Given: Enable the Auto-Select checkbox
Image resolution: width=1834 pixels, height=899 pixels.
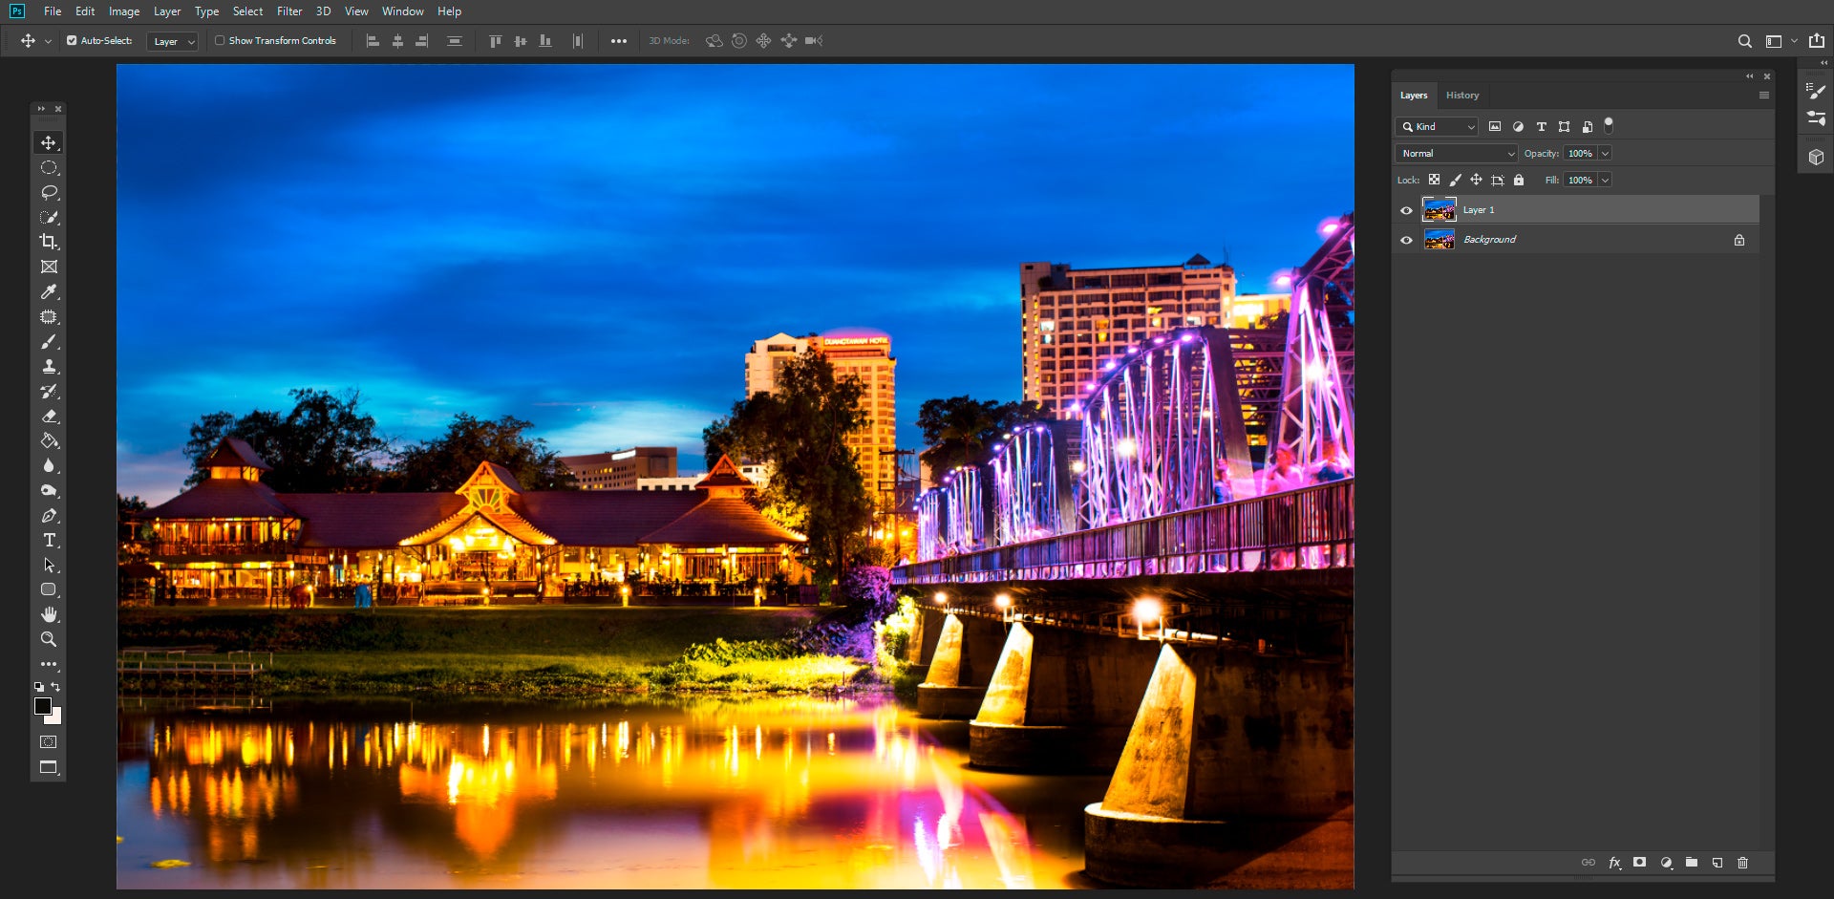Looking at the screenshot, I should click(x=72, y=41).
